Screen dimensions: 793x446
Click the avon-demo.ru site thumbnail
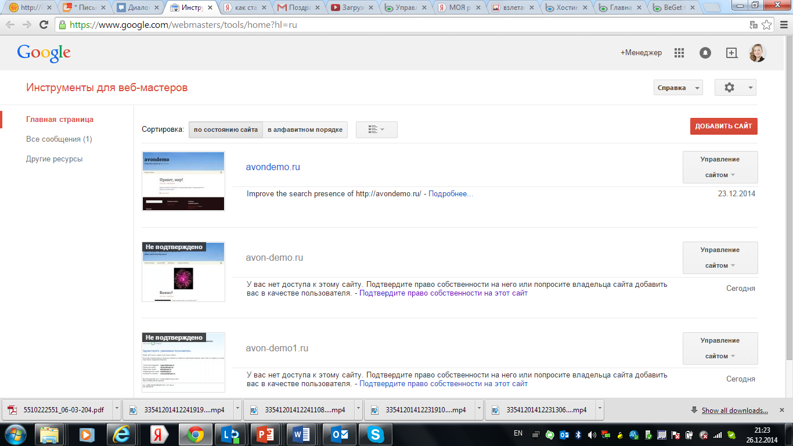(183, 272)
